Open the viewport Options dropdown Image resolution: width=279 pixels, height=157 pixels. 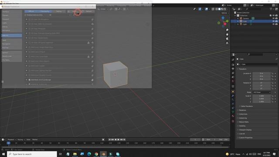(x=225, y=13)
